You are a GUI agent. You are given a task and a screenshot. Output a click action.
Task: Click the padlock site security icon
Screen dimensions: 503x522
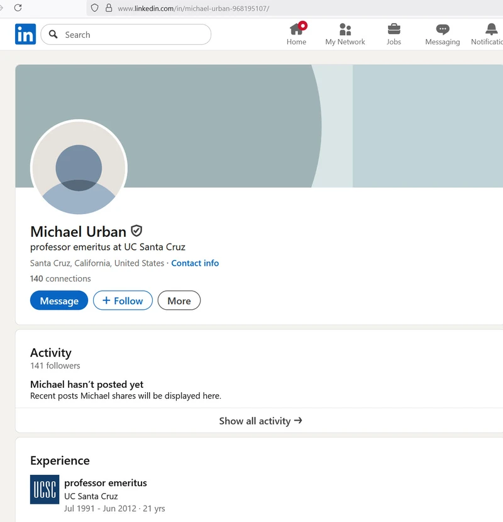click(x=109, y=8)
